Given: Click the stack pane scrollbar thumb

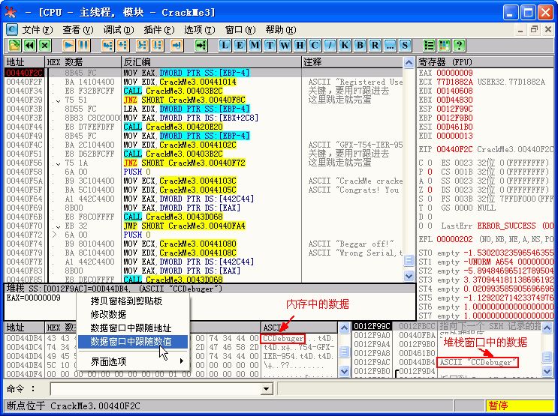Looking at the screenshot, I should 547,357.
